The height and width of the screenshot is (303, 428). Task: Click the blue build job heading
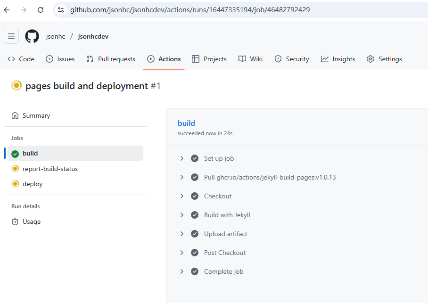[x=186, y=123]
